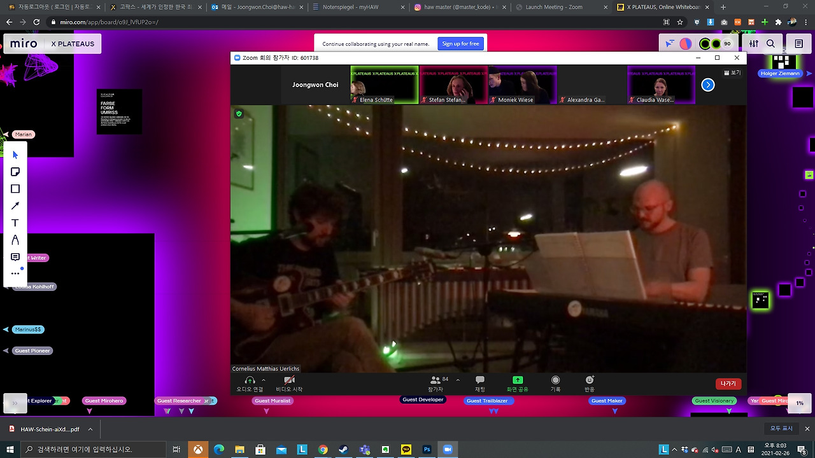Viewport: 815px width, 458px height.
Task: Click Zoom participants icon
Action: tap(436, 384)
